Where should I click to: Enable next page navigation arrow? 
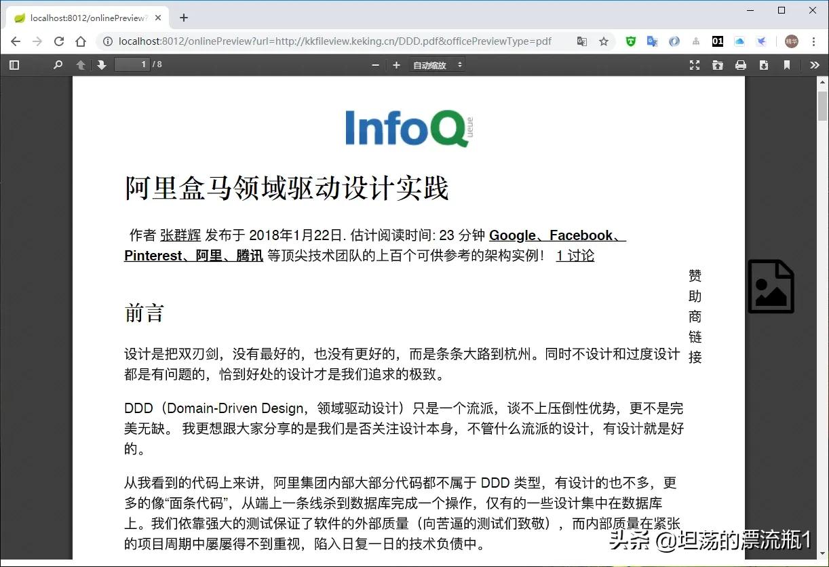100,64
